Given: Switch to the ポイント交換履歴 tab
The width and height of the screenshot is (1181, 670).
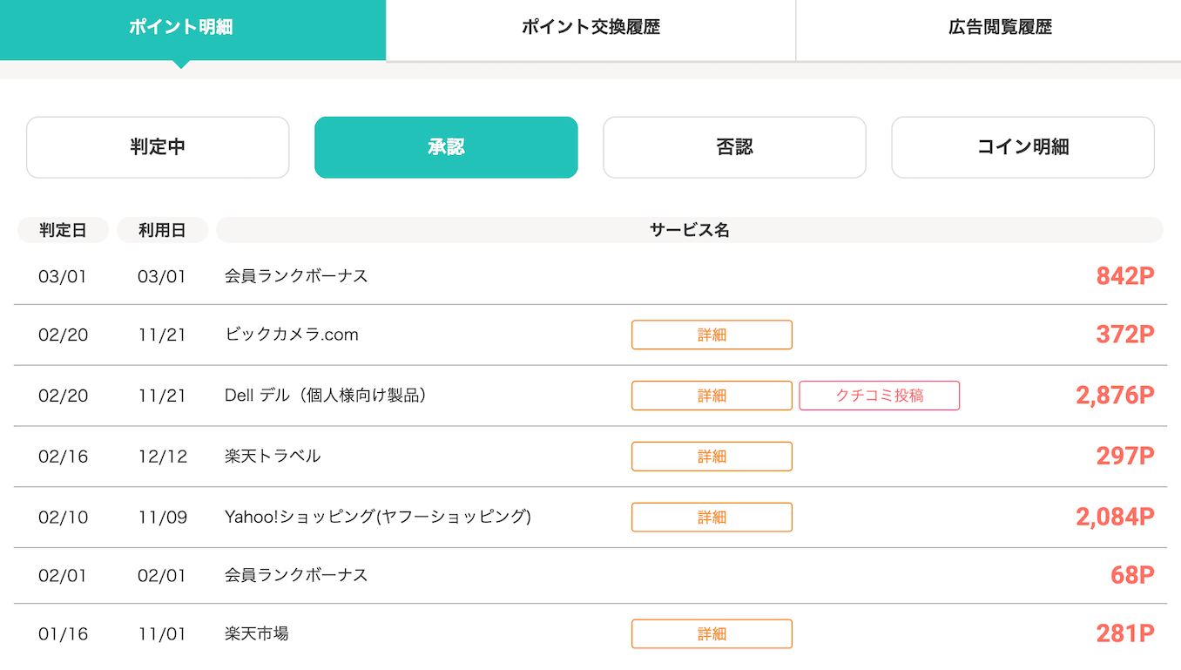Looking at the screenshot, I should [x=590, y=29].
